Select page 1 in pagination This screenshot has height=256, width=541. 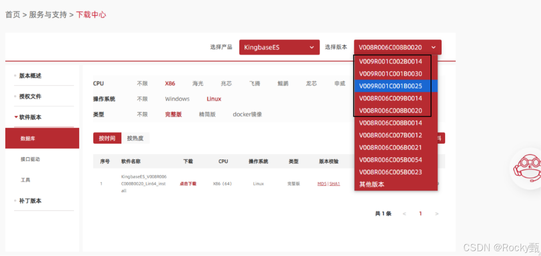coord(420,213)
